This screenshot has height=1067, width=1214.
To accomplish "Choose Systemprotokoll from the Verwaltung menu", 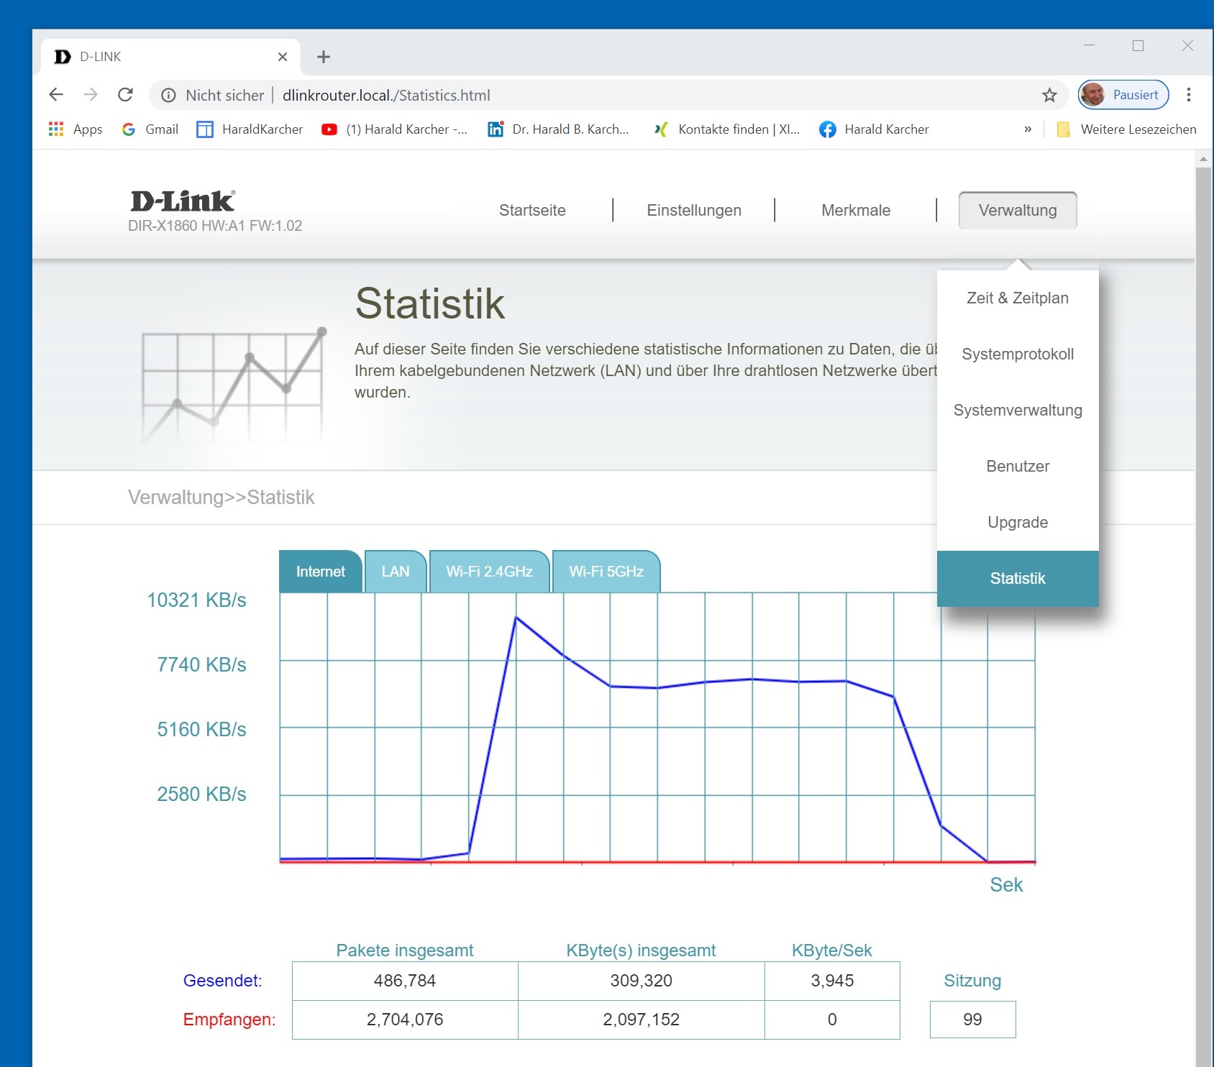I will tap(1017, 354).
